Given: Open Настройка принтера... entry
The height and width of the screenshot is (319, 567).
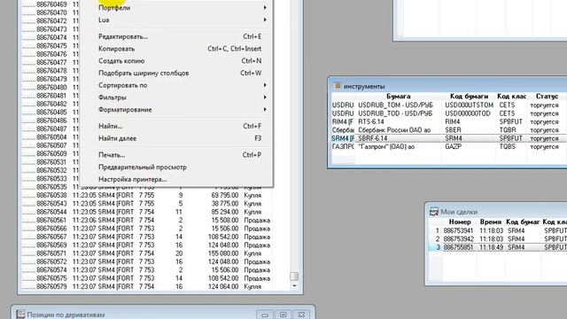Looking at the screenshot, I should pyautogui.click(x=175, y=179).
